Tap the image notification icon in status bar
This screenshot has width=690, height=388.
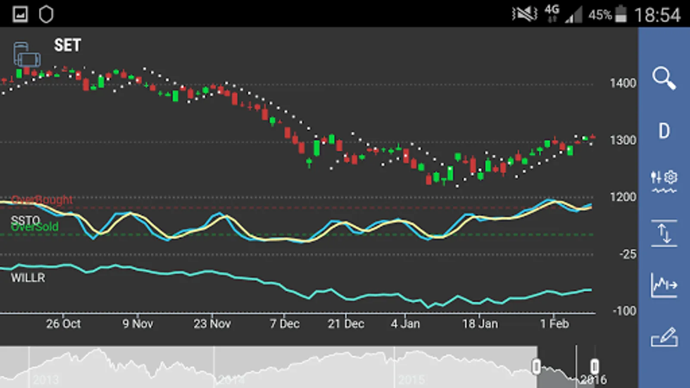[x=20, y=14]
